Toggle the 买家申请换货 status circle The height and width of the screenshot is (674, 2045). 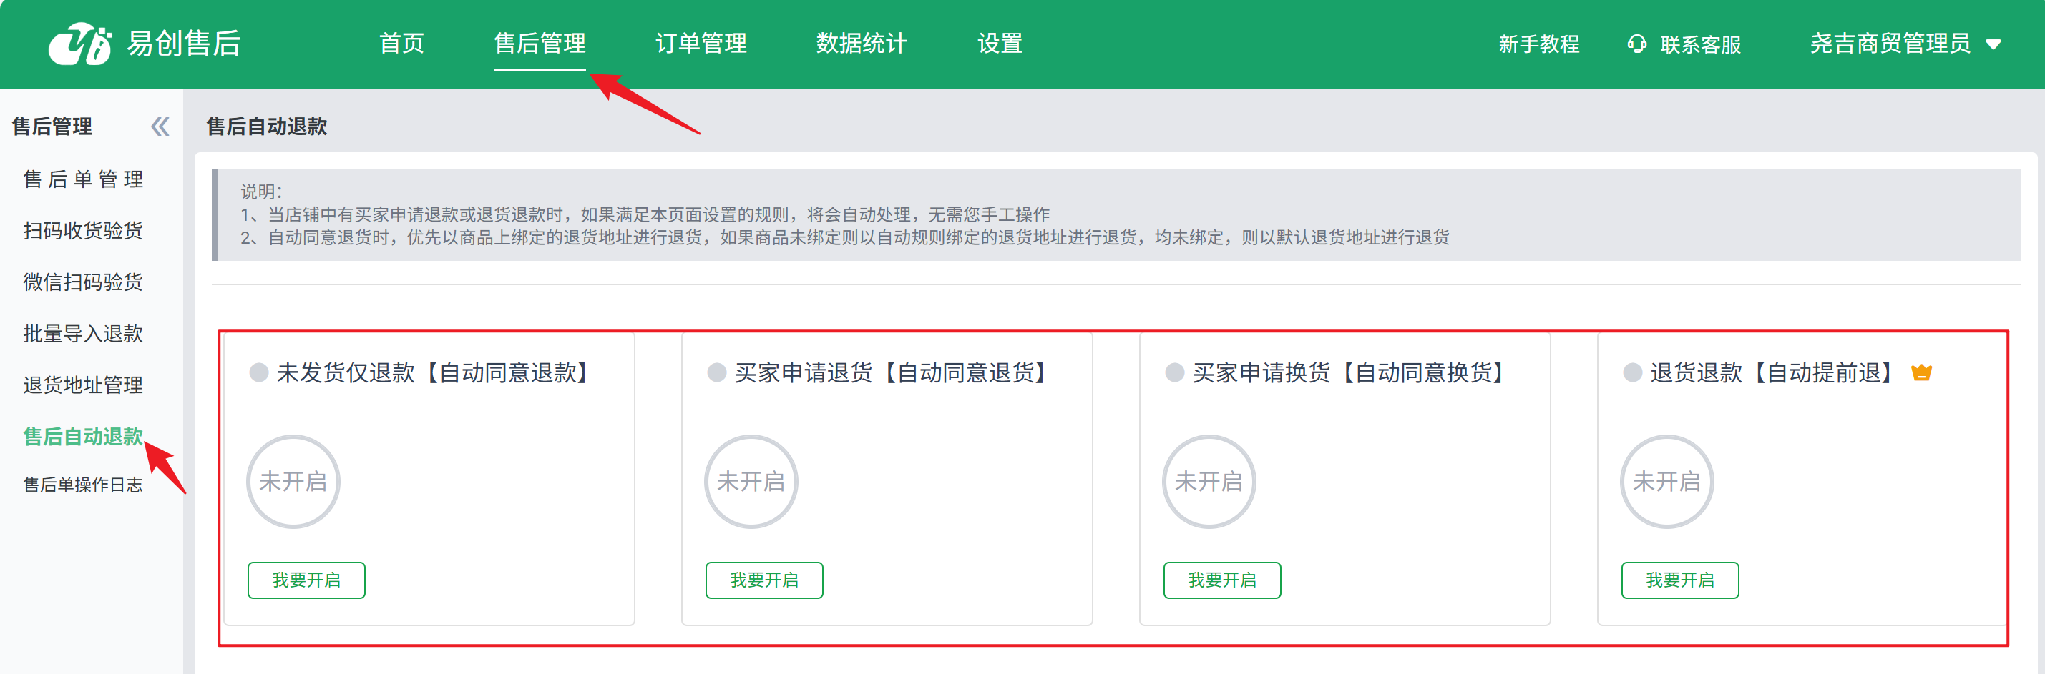coord(1209,481)
